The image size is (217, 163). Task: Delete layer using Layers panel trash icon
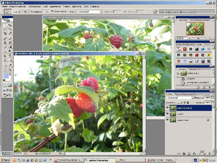pyautogui.click(x=209, y=154)
